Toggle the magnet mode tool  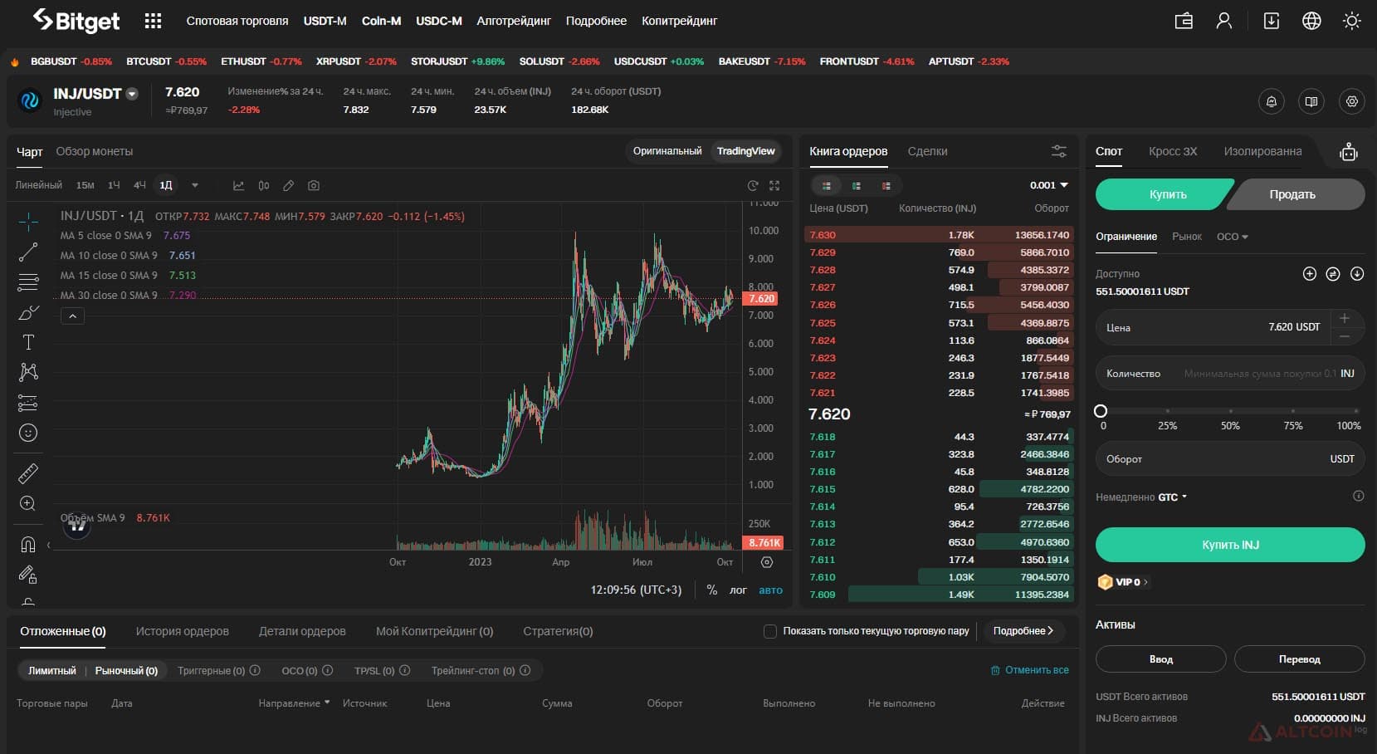(28, 545)
